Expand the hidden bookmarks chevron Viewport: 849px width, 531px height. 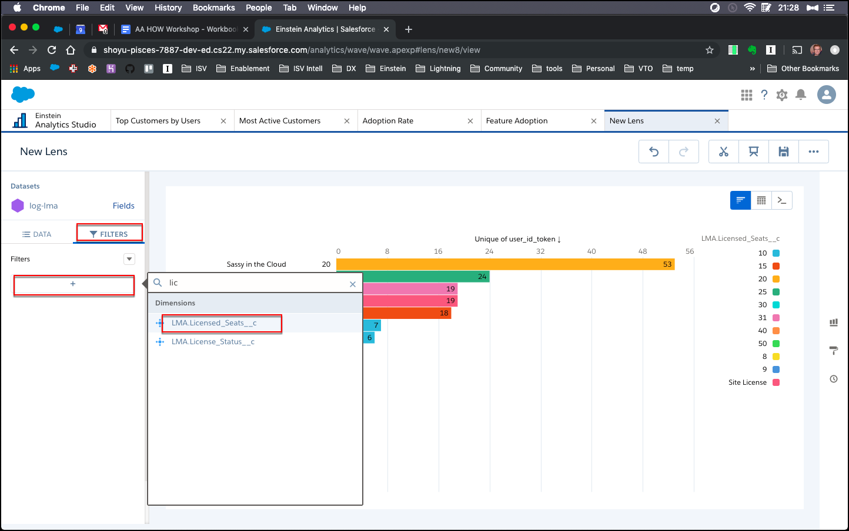[753, 69]
